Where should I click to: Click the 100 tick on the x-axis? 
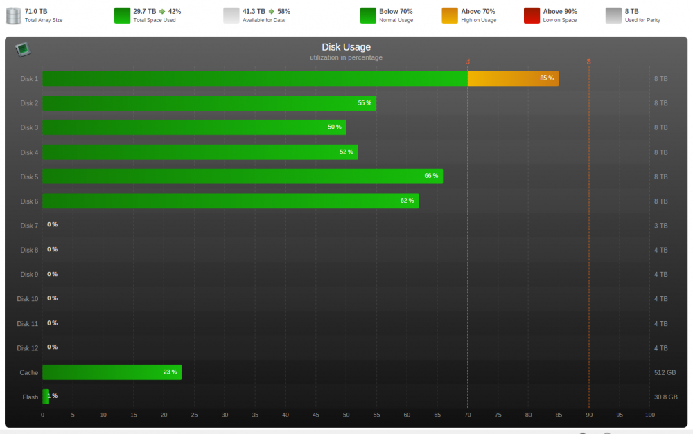[x=650, y=415]
